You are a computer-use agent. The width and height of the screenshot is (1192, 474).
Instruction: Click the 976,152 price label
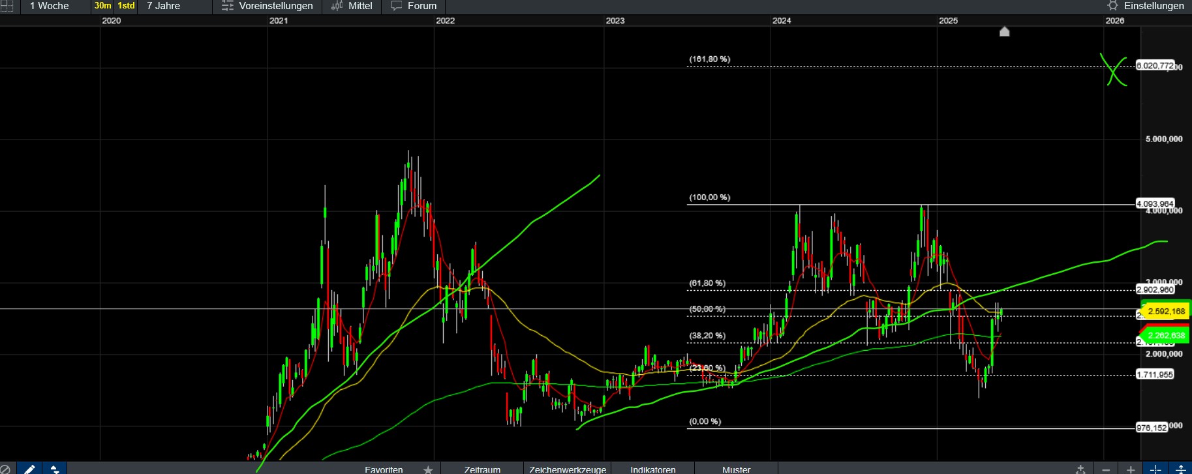pyautogui.click(x=1152, y=428)
